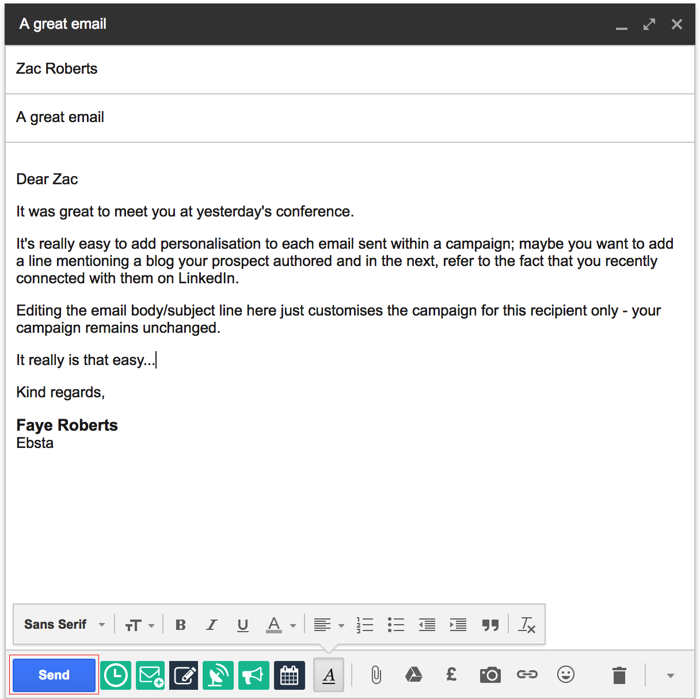Image resolution: width=700 pixels, height=699 pixels.
Task: Discard the draft with the trash icon
Action: [619, 675]
